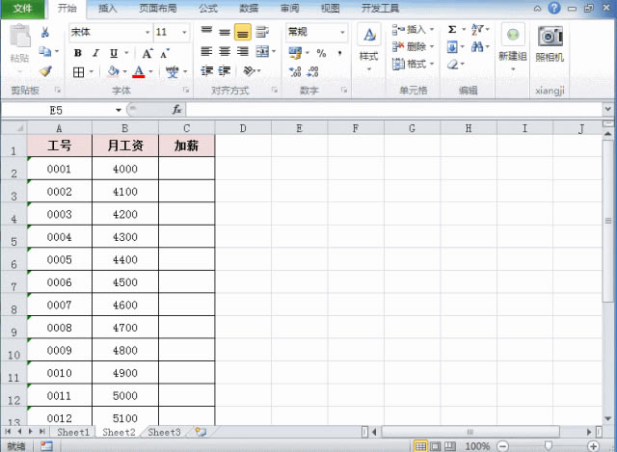The width and height of the screenshot is (617, 452).
Task: Align text to top of cell
Action: [206, 31]
